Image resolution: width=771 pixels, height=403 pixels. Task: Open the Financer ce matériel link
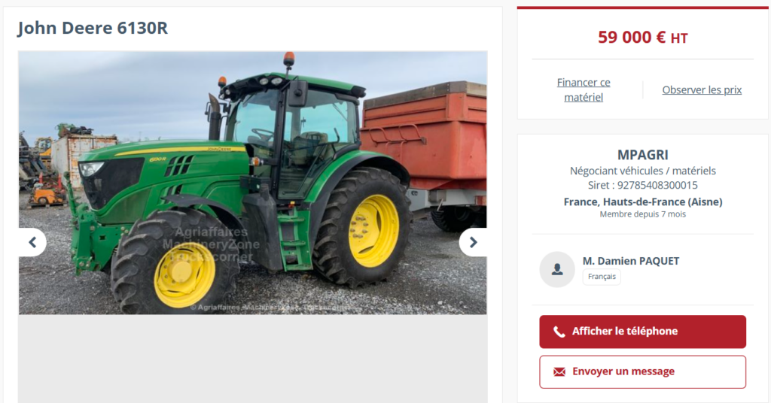pyautogui.click(x=584, y=89)
